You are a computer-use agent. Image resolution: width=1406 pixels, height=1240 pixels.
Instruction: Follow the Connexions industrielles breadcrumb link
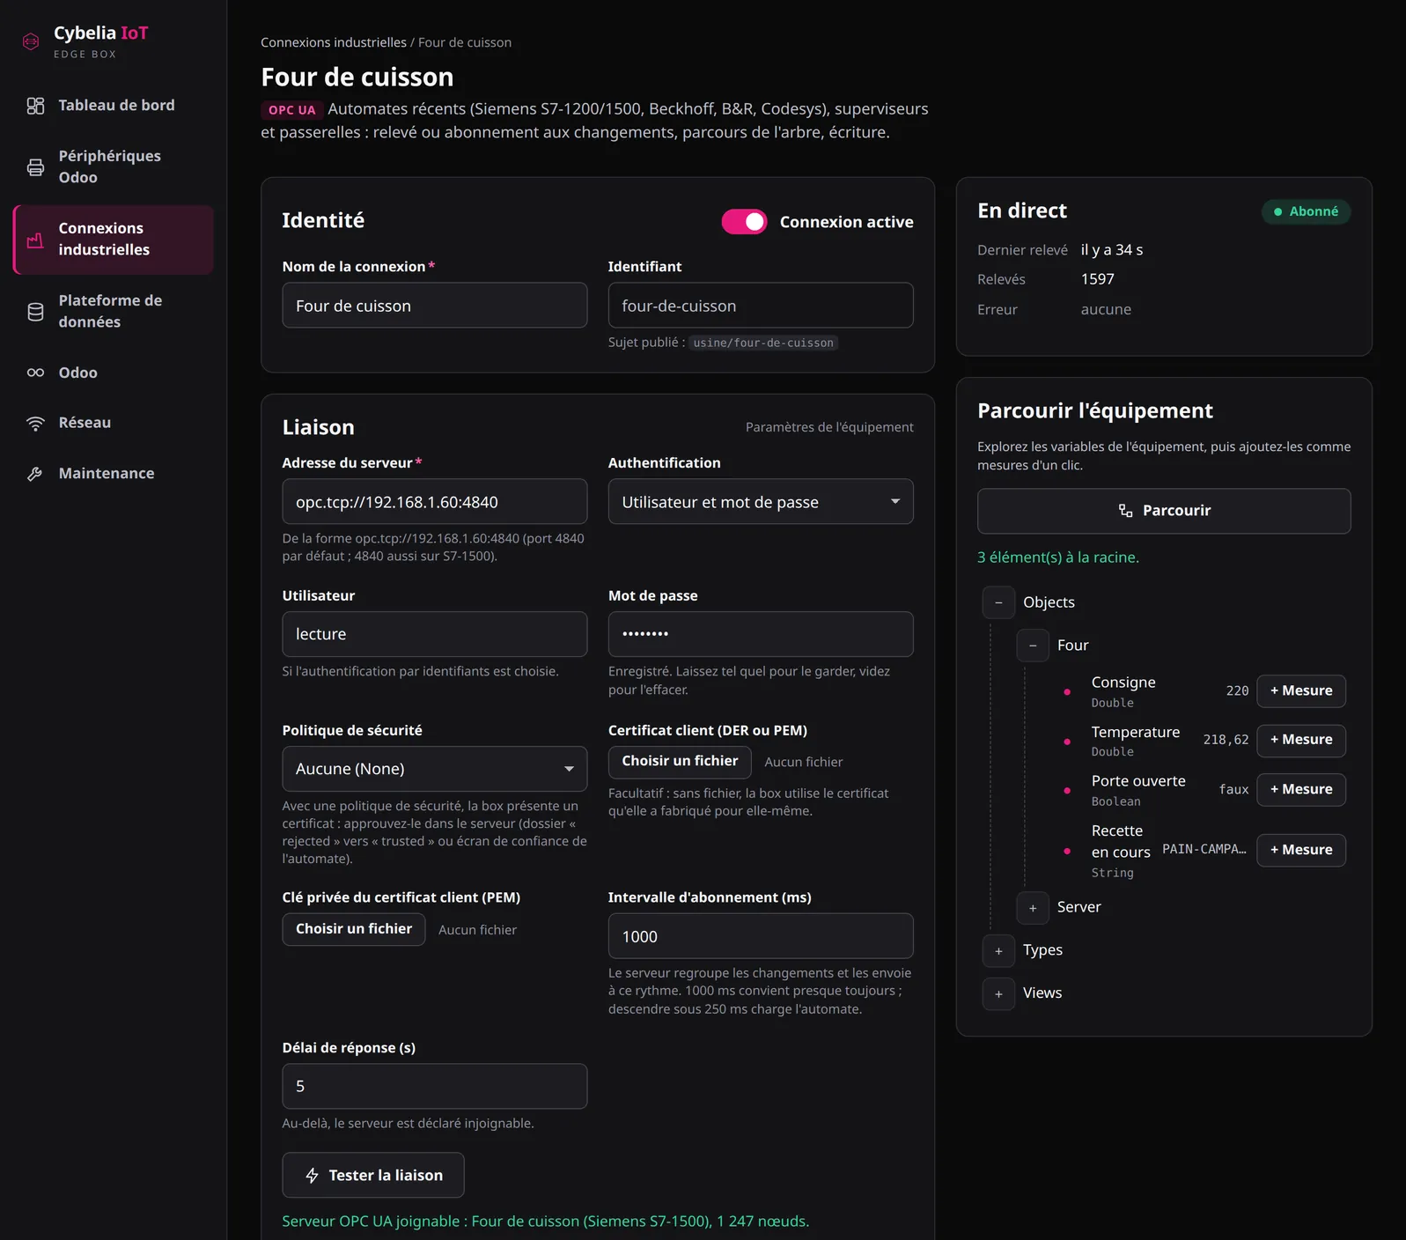click(x=334, y=42)
